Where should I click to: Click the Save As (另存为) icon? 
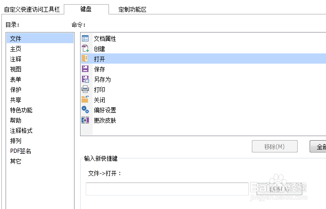coord(85,79)
